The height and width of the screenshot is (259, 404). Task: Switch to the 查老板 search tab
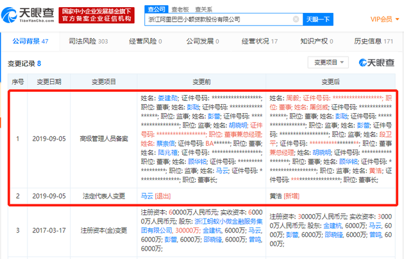[x=180, y=10]
